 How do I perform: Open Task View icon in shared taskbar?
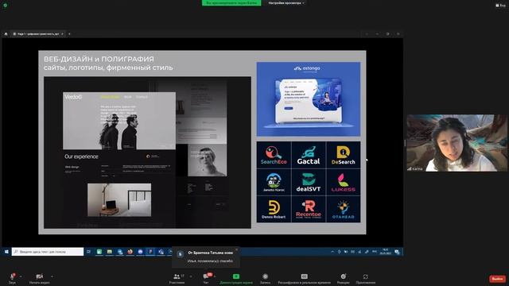coord(88,252)
